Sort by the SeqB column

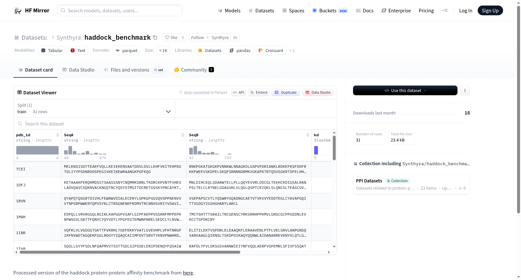coord(308,135)
